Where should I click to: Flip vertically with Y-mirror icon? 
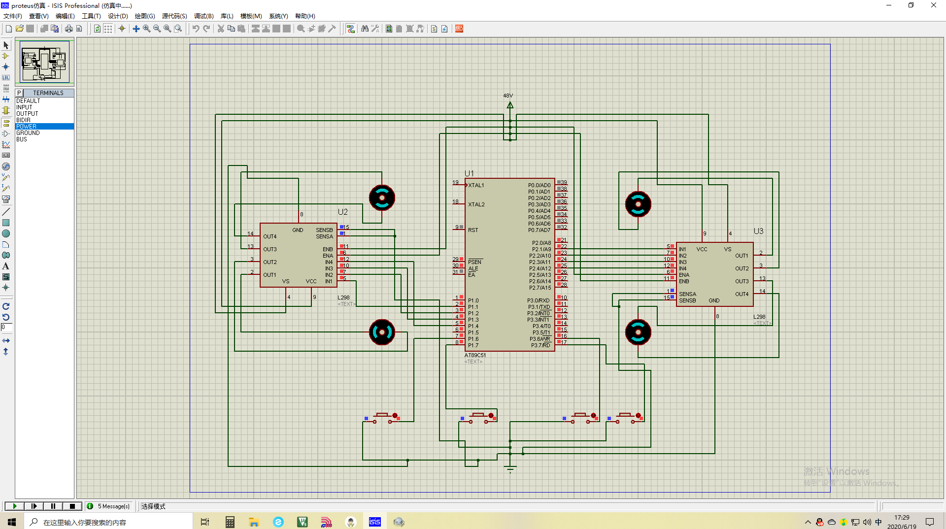pos(6,352)
